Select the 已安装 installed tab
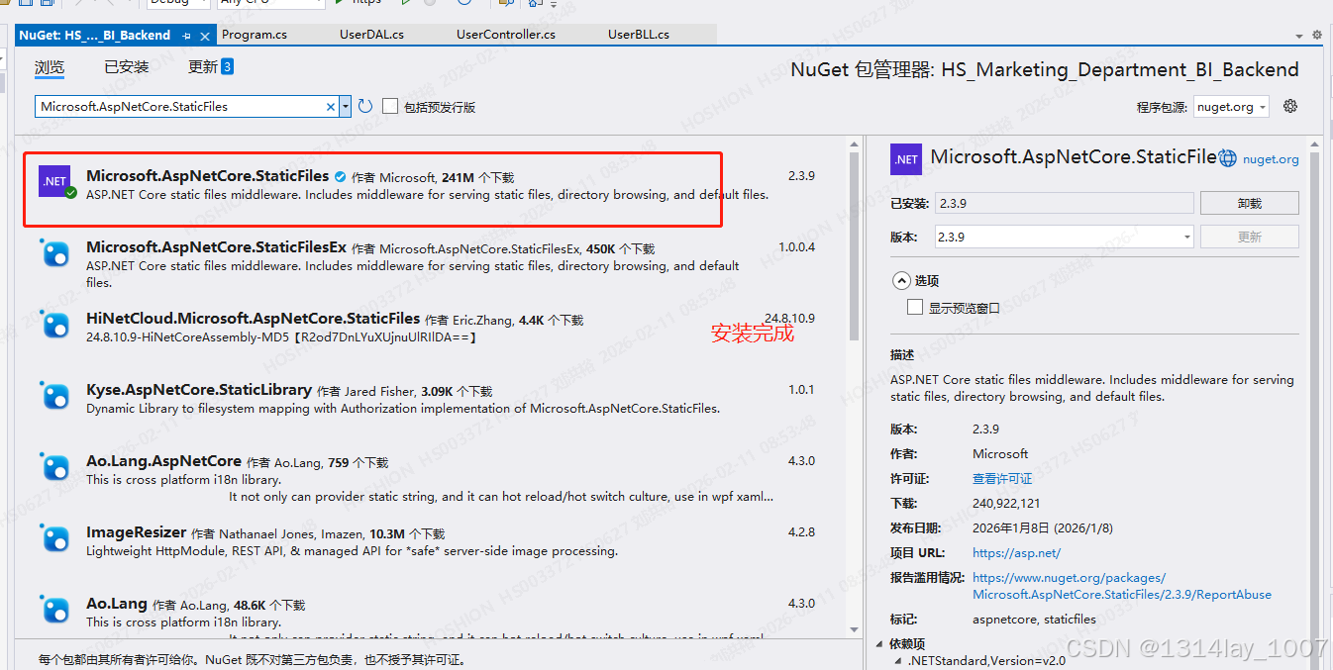The image size is (1333, 670). click(127, 67)
